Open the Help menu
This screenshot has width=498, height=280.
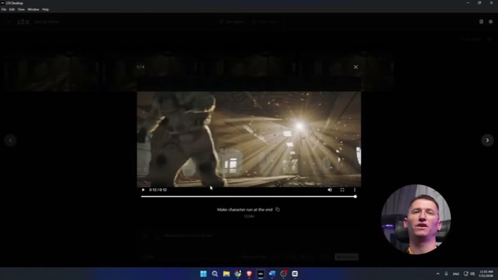[x=45, y=10]
